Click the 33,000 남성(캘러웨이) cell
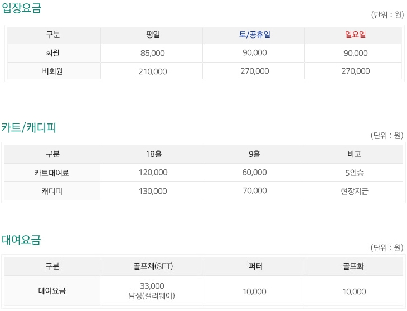 coord(152,291)
